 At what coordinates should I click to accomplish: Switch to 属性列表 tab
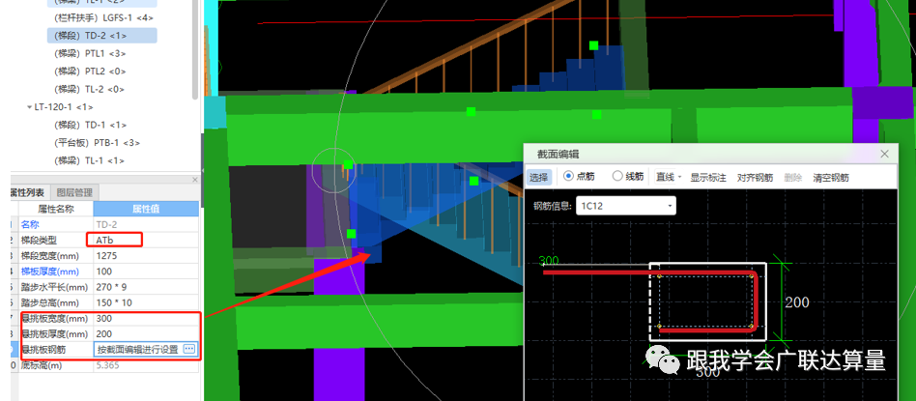click(28, 192)
